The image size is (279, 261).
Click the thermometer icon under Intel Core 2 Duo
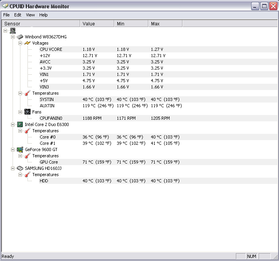(27, 131)
